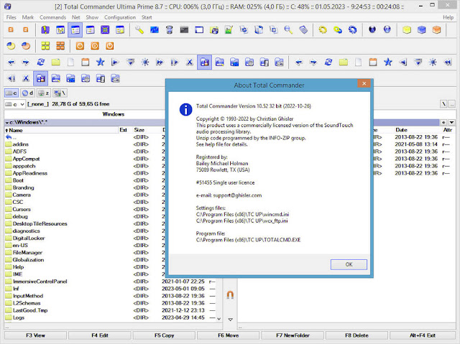460x344 pixels.
Task: Open the Start menu item
Action: [147, 17]
